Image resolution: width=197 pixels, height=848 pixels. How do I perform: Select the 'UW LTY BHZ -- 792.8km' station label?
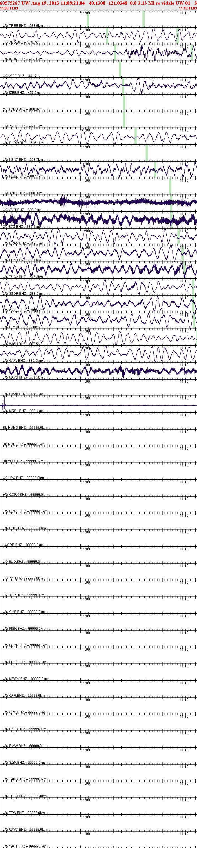[21, 327]
